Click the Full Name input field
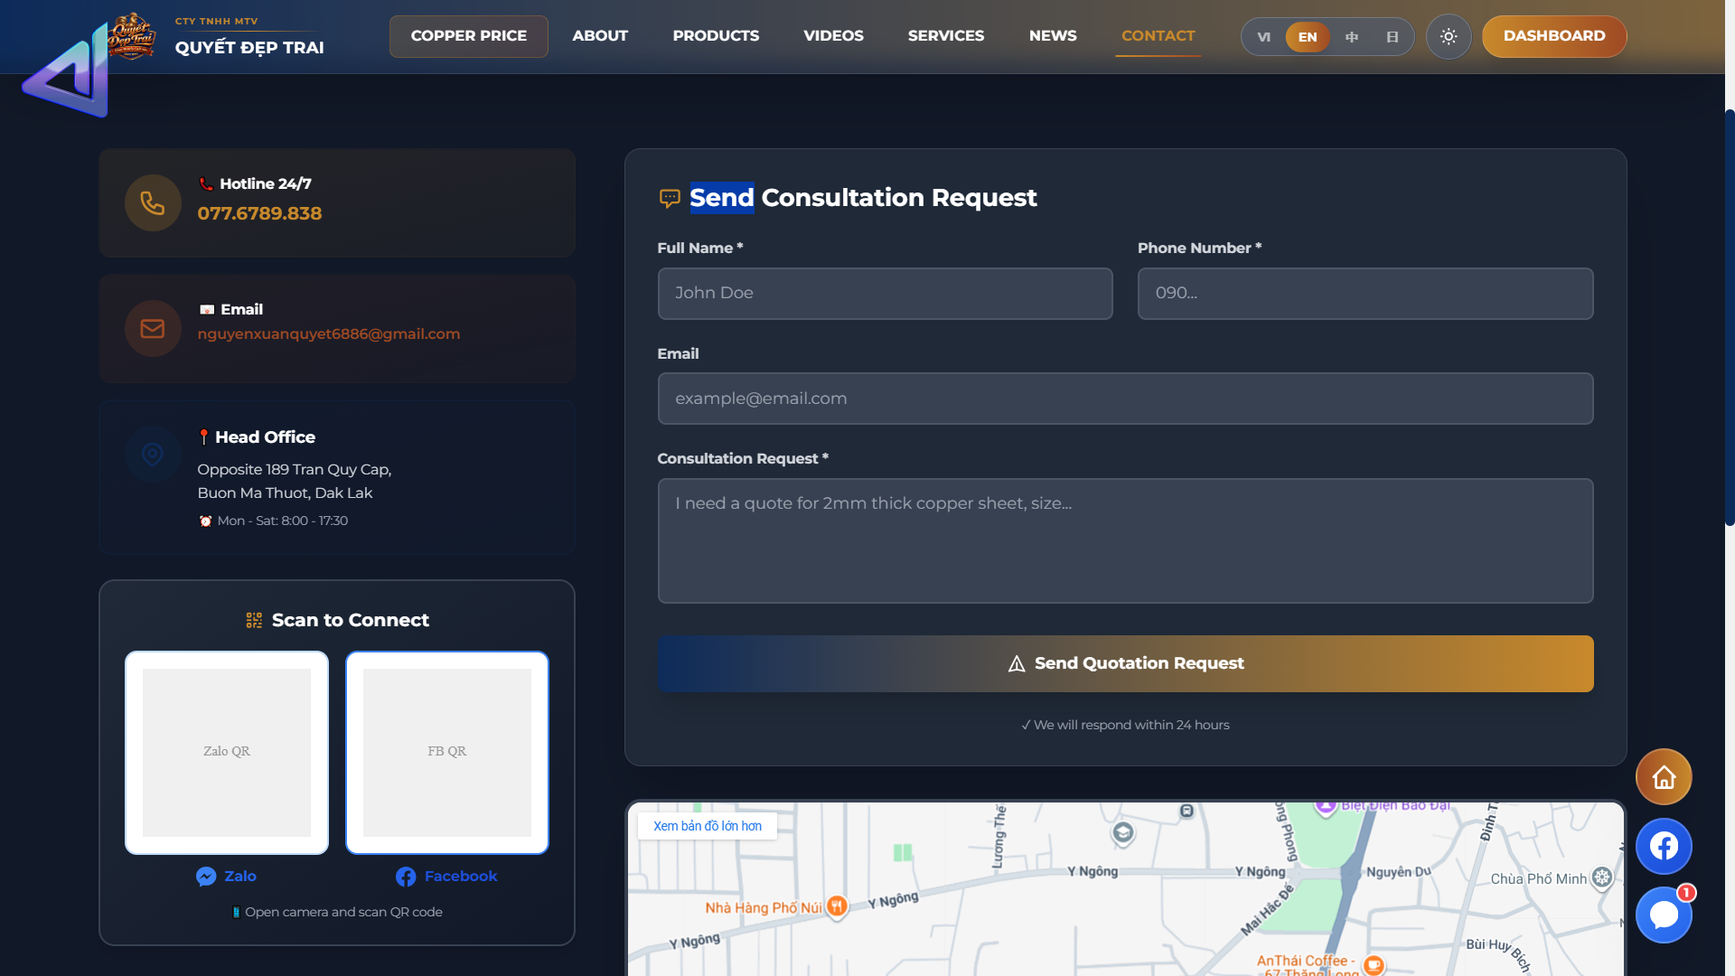The height and width of the screenshot is (976, 1735). 885,294
